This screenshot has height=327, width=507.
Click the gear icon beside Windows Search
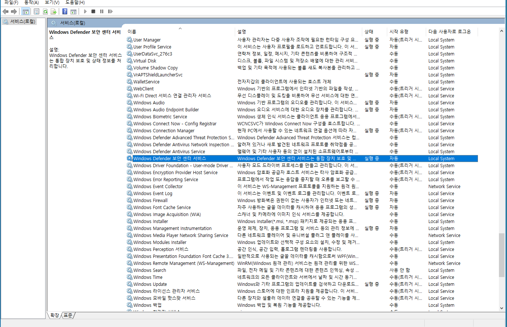coord(130,270)
